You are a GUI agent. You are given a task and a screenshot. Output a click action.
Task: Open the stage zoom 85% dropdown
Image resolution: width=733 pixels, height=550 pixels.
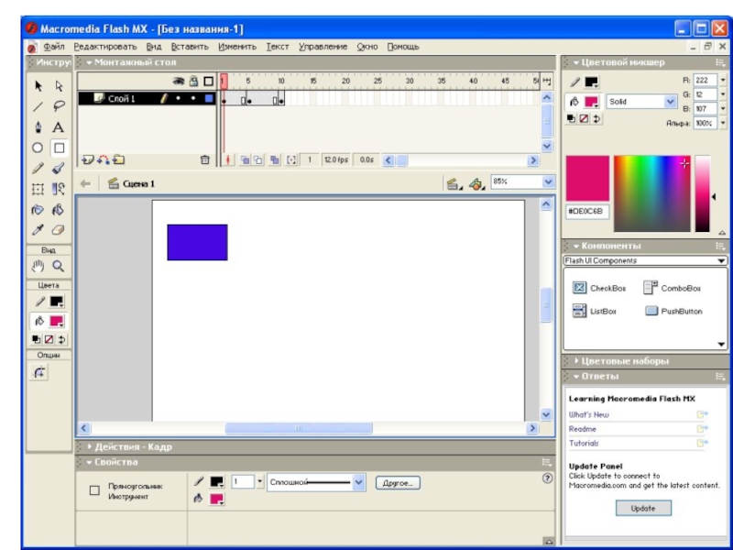coord(548,182)
